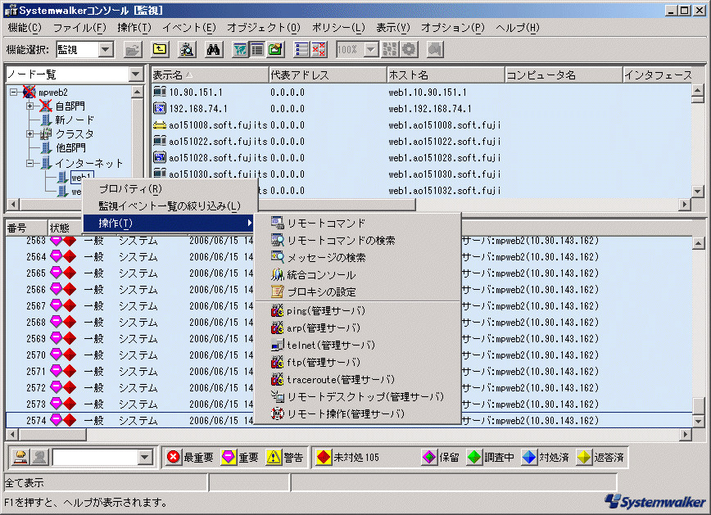Click the 返答済 yellow diamond icon
This screenshot has height=515, width=711.
pyautogui.click(x=584, y=458)
